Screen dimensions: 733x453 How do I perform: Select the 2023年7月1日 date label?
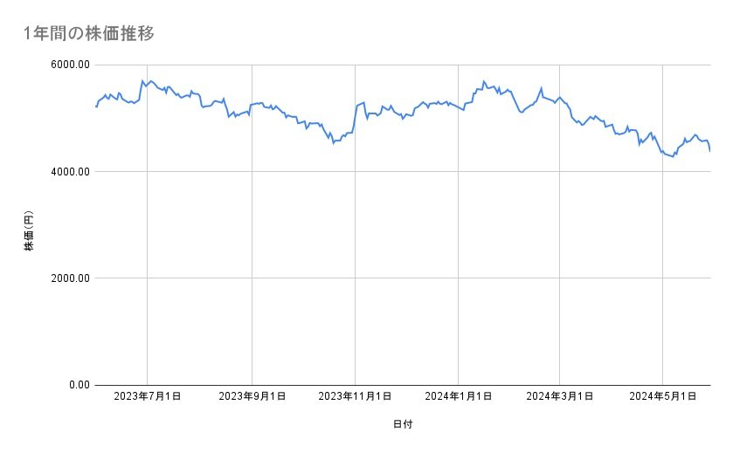[148, 396]
